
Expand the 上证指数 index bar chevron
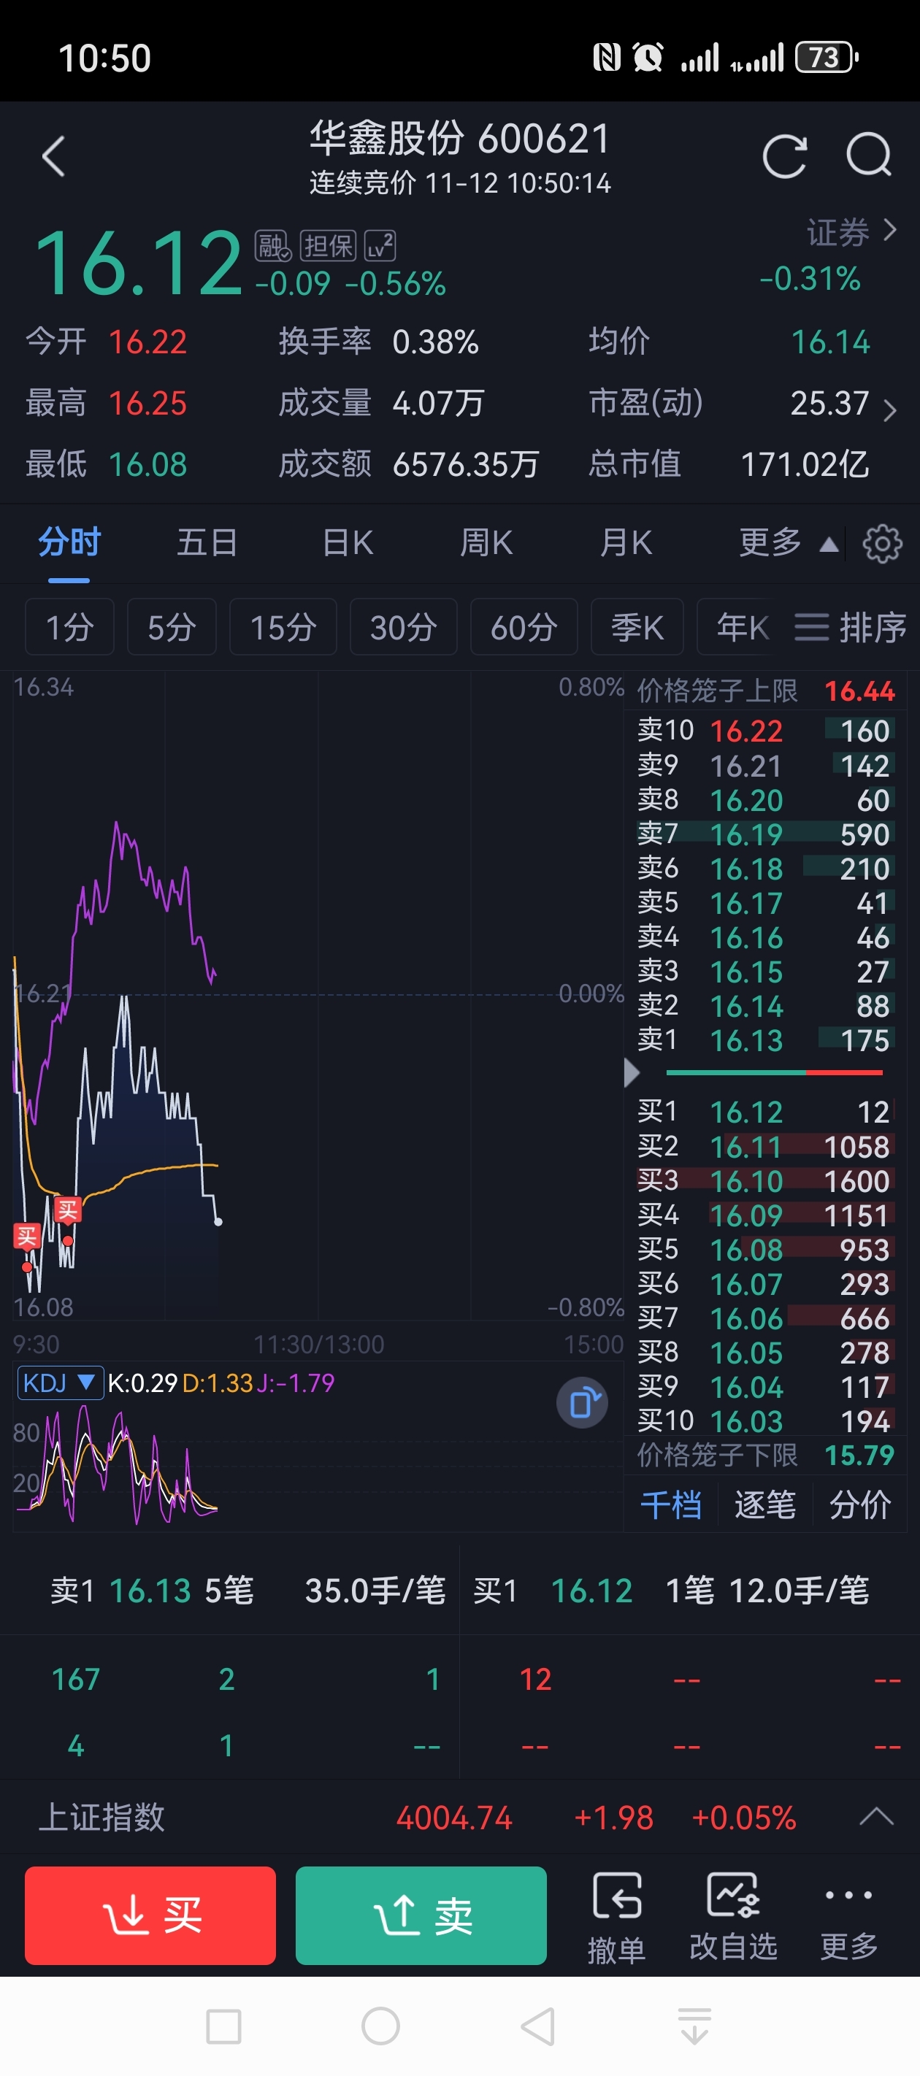pyautogui.click(x=876, y=1816)
